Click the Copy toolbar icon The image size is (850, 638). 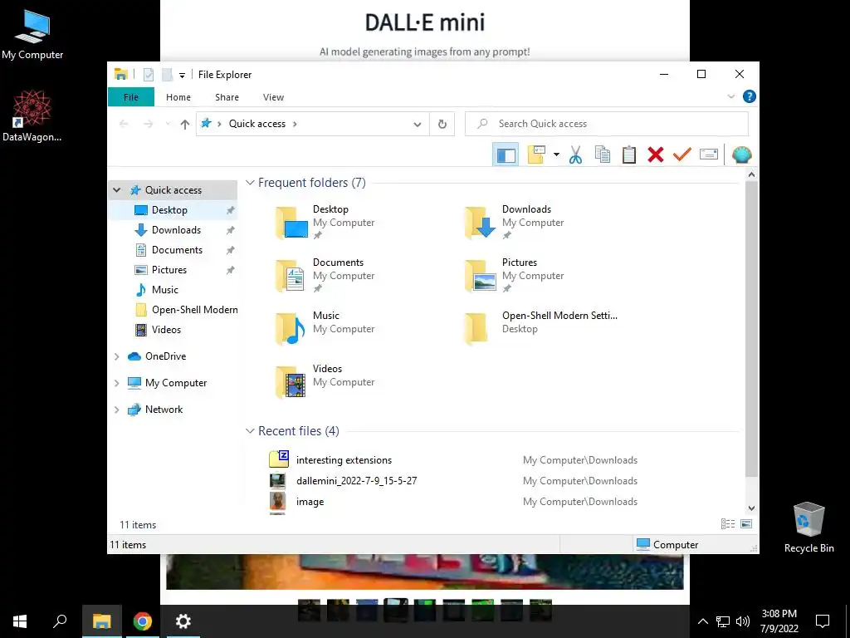(x=603, y=155)
